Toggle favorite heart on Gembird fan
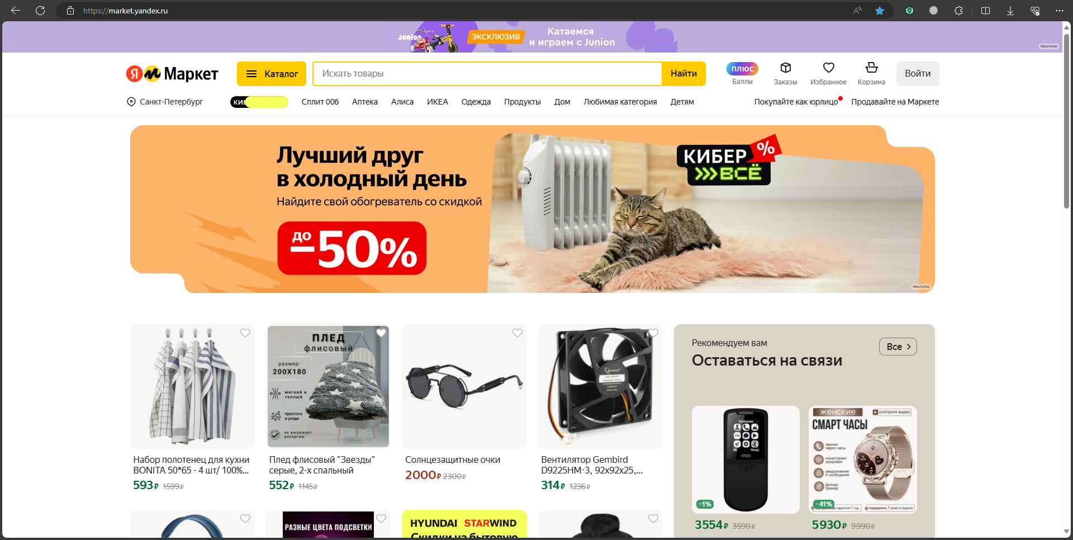Screen dimensions: 1073x540 point(653,333)
